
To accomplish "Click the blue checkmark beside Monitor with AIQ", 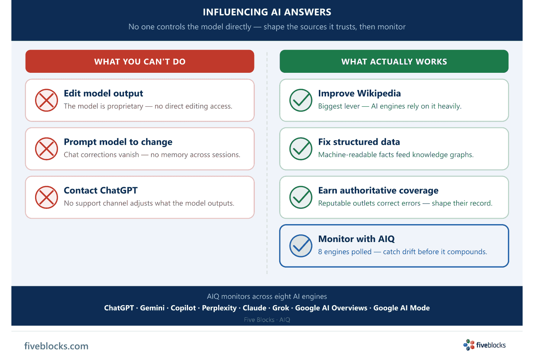I will [x=301, y=246].
